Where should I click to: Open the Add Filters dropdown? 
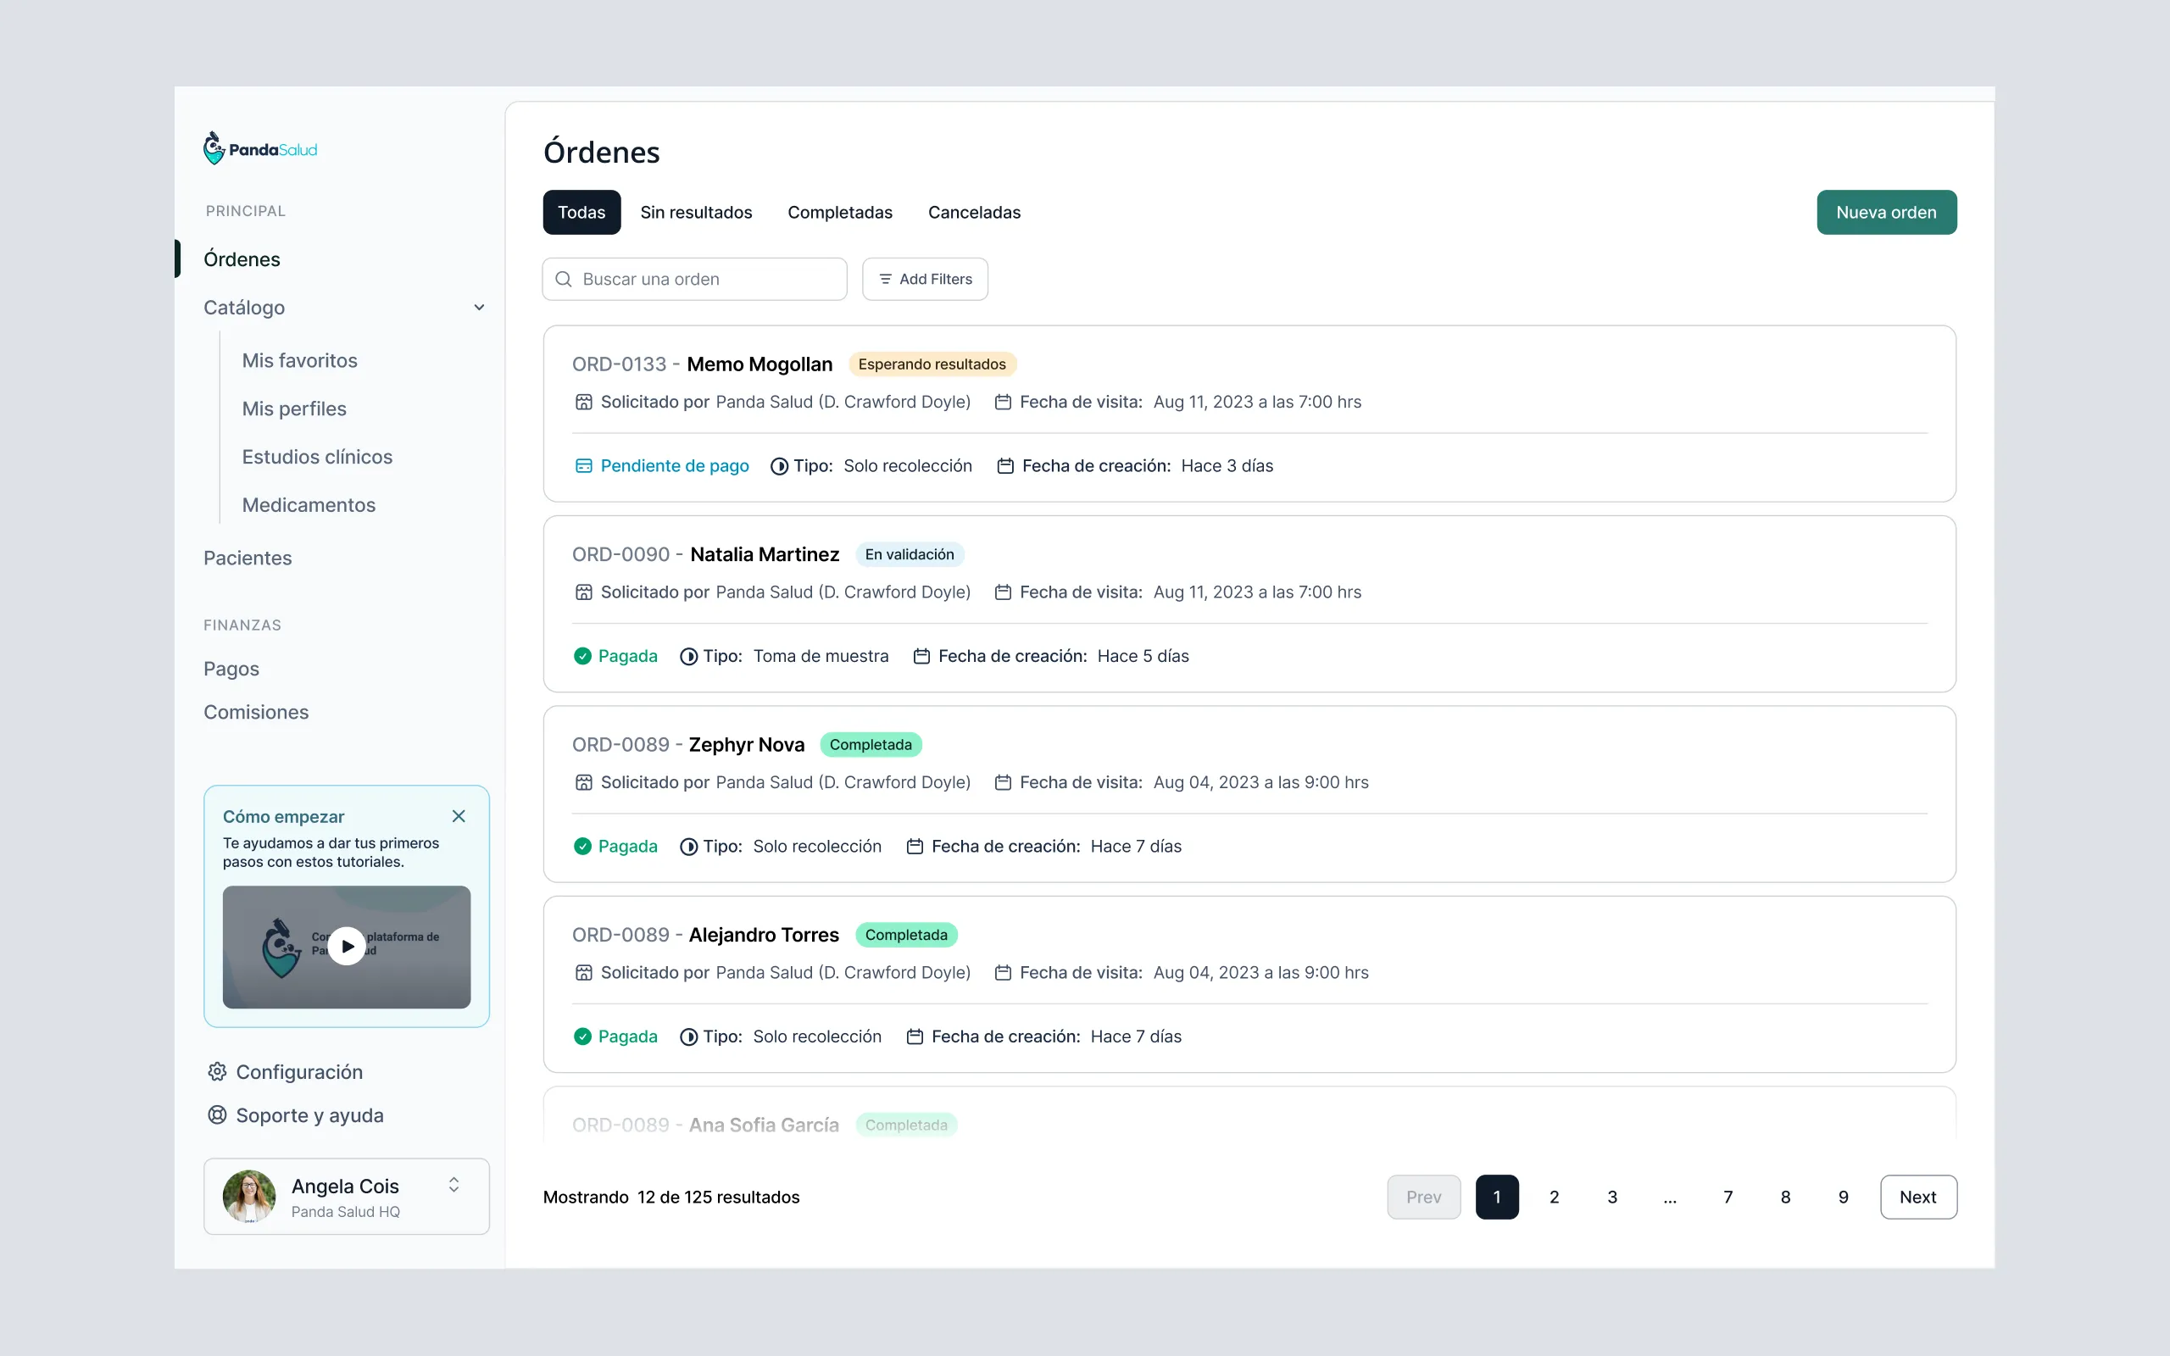click(926, 279)
